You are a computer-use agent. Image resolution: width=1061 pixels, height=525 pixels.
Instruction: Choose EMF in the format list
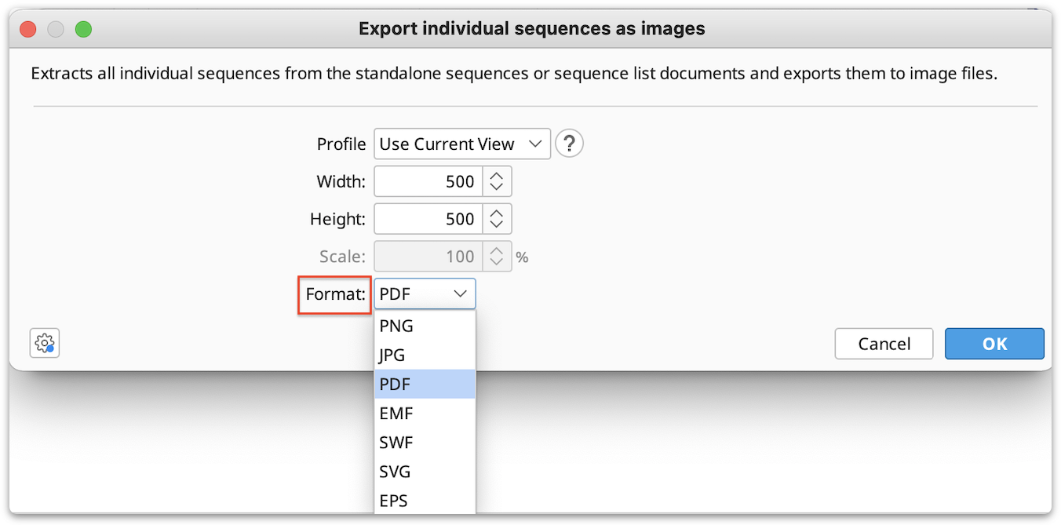point(425,413)
